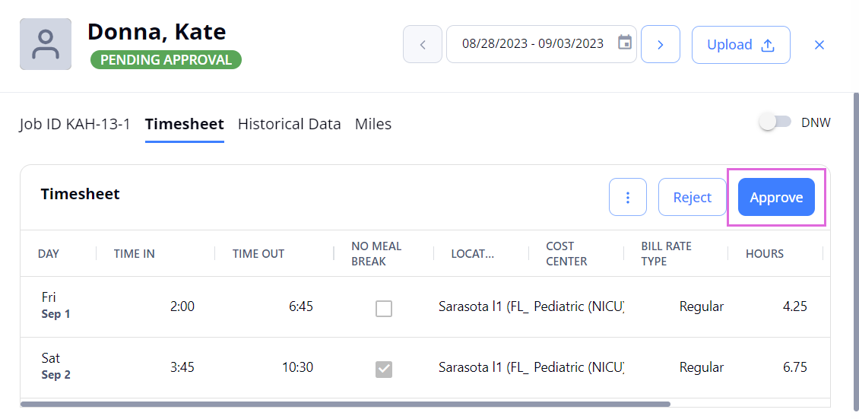Image resolution: width=859 pixels, height=419 pixels.
Task: Click the Upload button
Action: (740, 45)
